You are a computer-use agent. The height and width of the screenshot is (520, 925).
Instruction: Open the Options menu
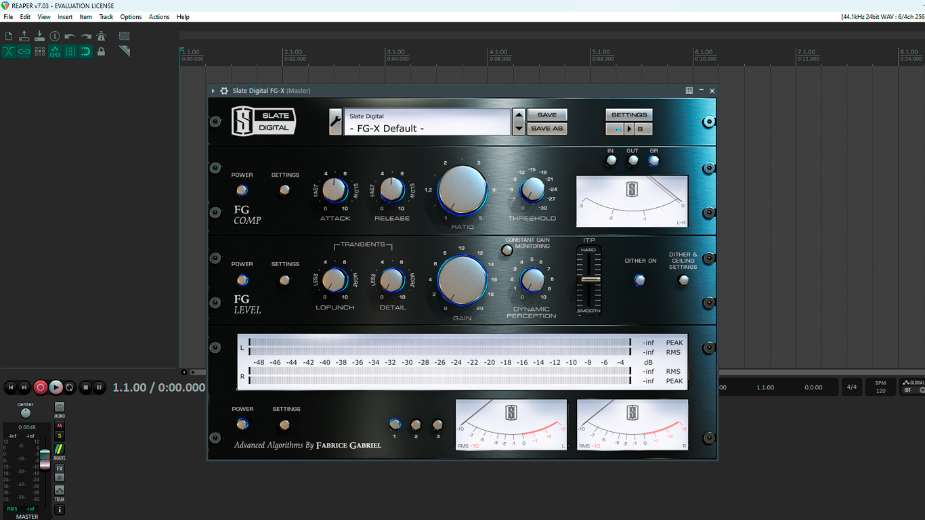131,17
